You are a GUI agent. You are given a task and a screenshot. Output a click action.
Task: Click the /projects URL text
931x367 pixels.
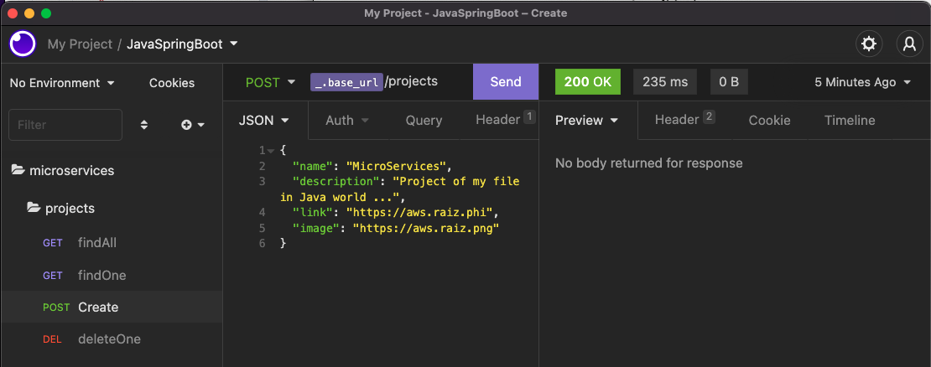[412, 81]
